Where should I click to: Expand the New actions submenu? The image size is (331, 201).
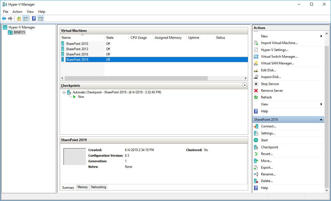coord(264,36)
